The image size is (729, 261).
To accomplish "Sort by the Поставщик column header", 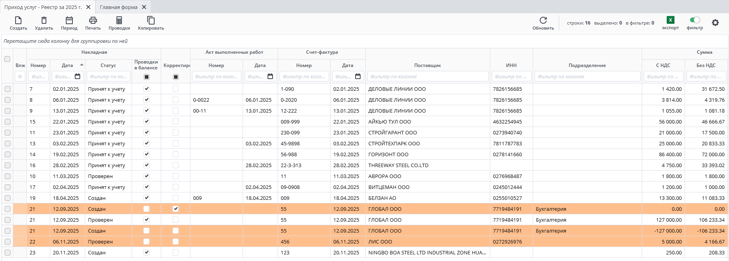I will [427, 65].
